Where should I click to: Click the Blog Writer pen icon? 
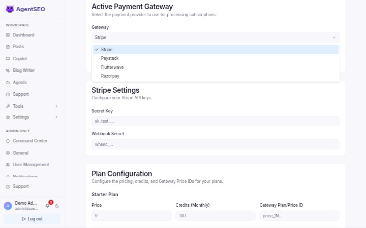coord(8,70)
